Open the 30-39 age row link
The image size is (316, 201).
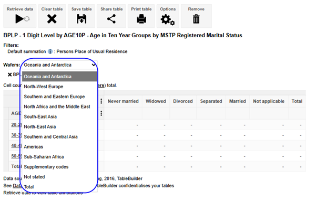point(16,135)
